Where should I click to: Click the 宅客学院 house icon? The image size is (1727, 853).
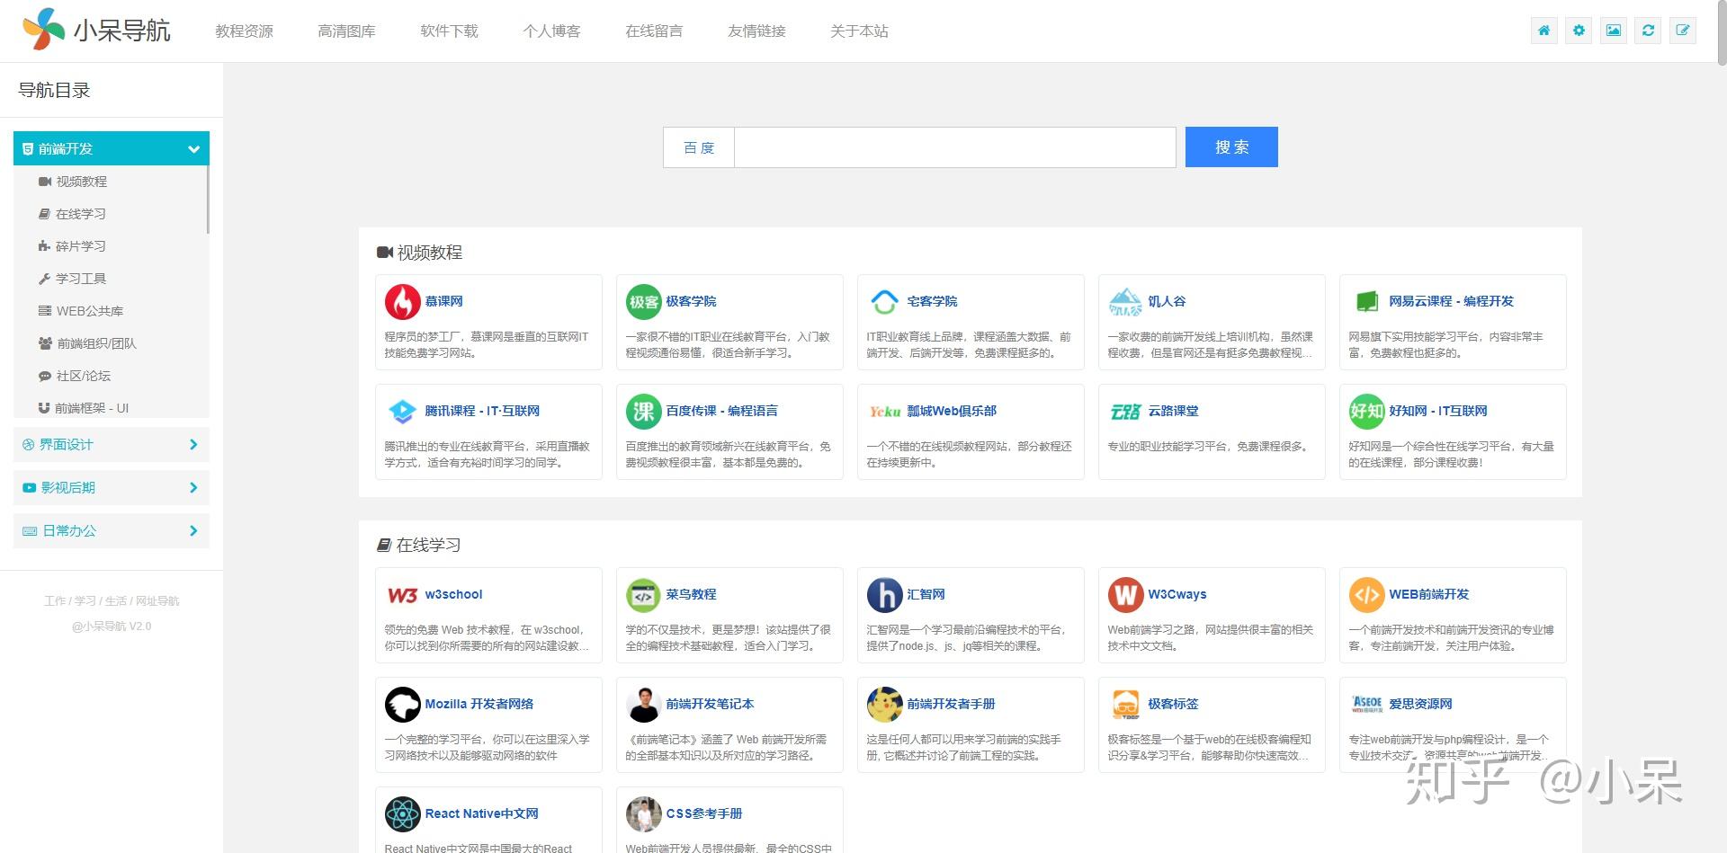tap(885, 302)
